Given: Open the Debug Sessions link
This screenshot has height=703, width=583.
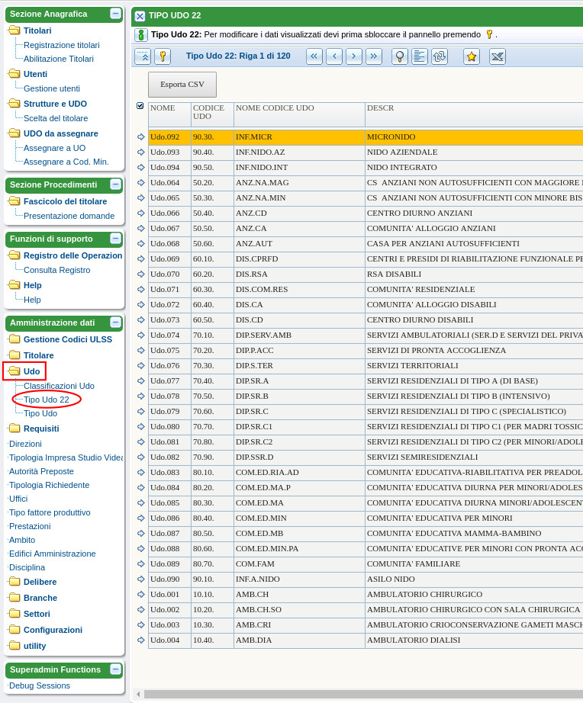Looking at the screenshot, I should (40, 685).
